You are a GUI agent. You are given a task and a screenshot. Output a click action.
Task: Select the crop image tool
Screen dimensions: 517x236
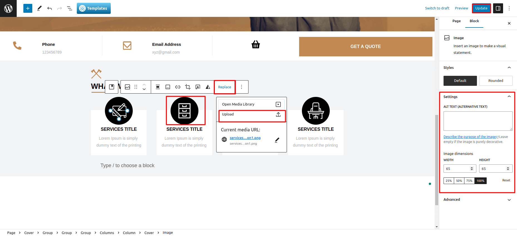tap(188, 87)
